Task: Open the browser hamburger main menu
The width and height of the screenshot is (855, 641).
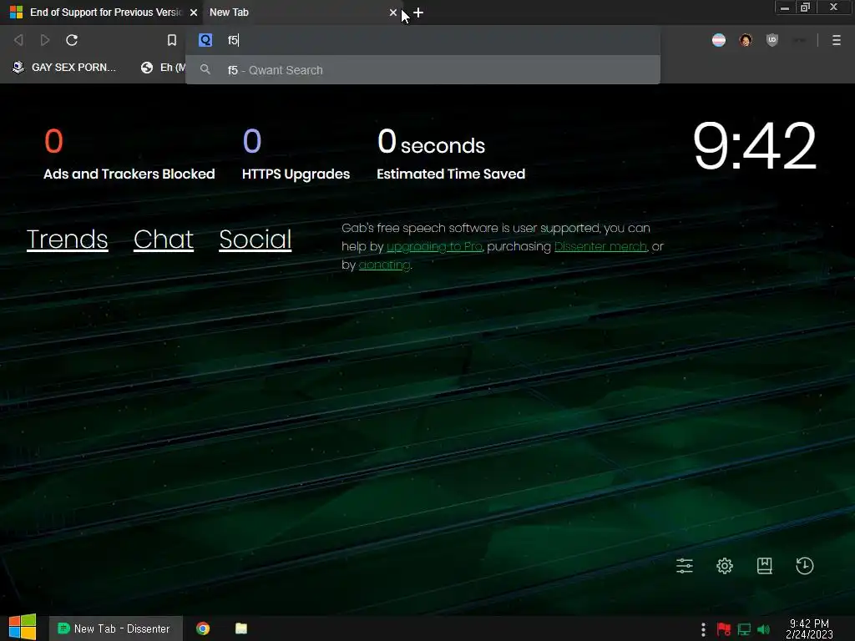Action: 837,40
